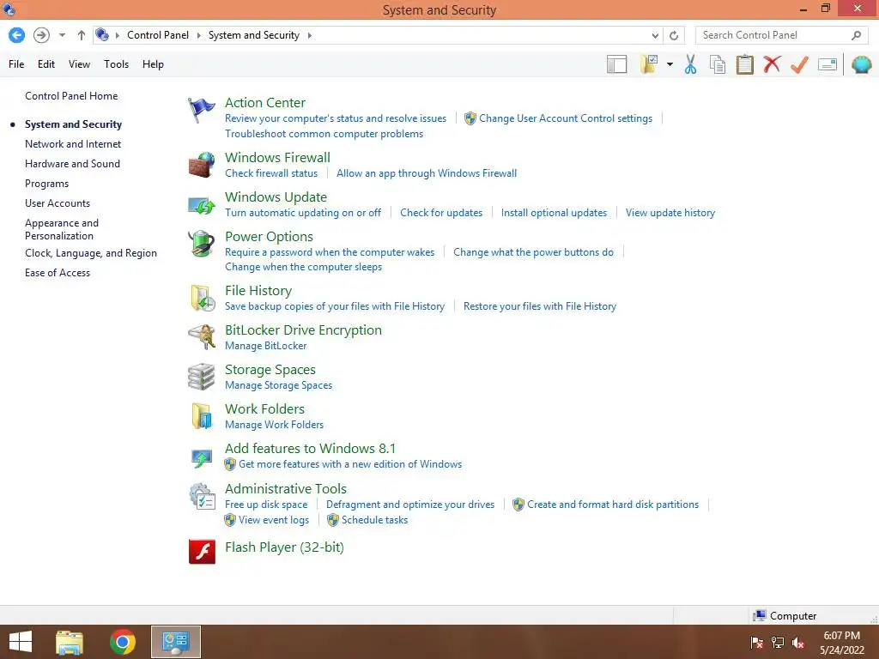
Task: Click View update history link
Action: [670, 213]
